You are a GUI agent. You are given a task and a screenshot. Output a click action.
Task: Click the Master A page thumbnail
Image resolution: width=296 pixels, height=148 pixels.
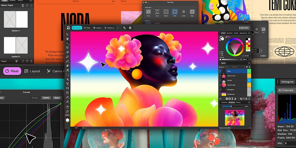[x=16, y=20]
